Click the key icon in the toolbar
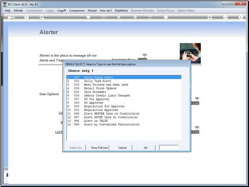 (11, 18)
